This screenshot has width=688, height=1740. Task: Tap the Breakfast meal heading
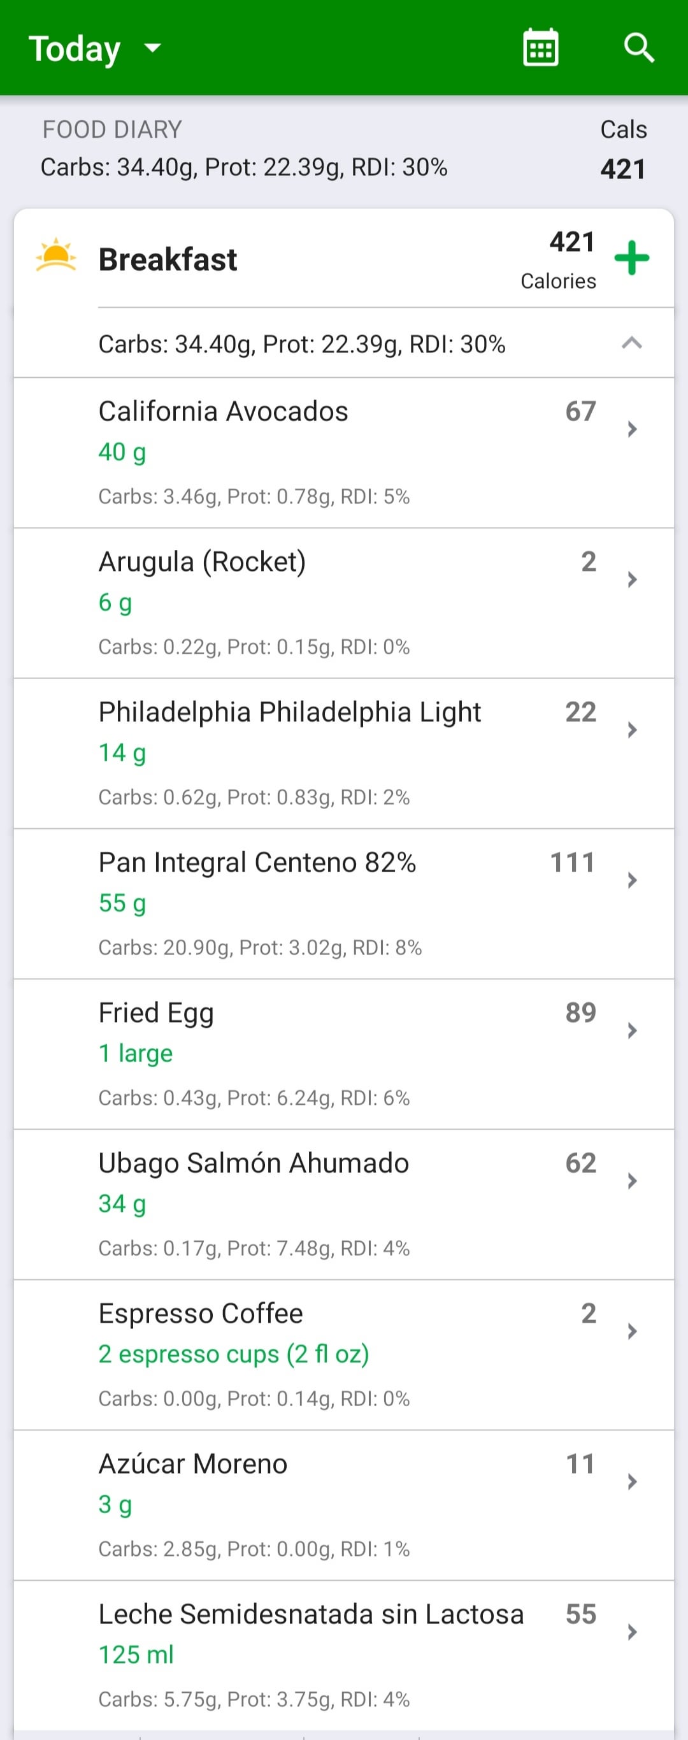pyautogui.click(x=168, y=259)
